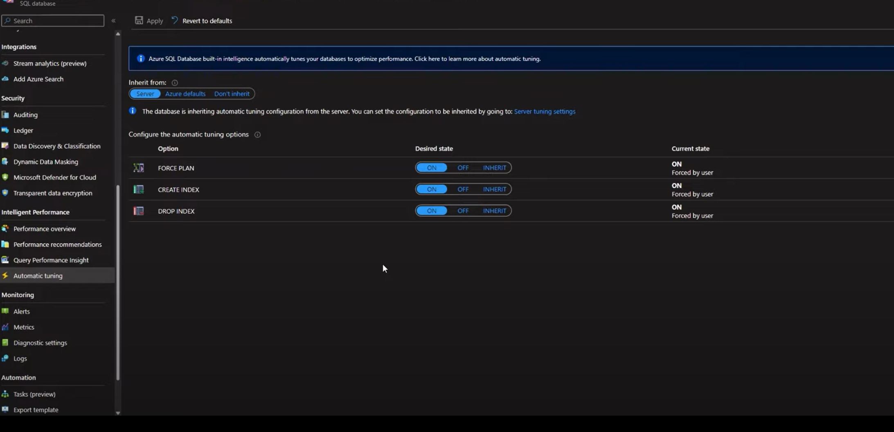Click the search magnifier icon
The image size is (894, 432).
click(x=7, y=20)
